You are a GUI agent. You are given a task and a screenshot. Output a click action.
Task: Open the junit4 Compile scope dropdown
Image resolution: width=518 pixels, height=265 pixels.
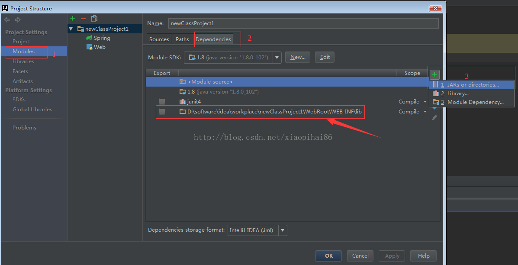pos(425,102)
